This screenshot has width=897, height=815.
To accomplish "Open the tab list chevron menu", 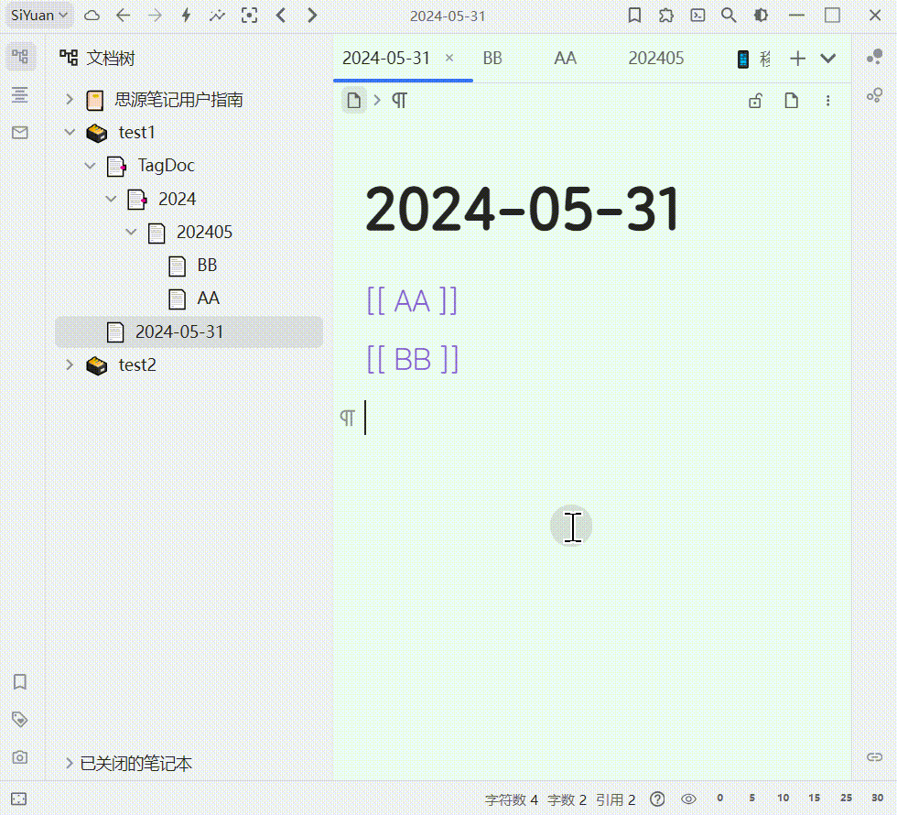I will tap(828, 58).
